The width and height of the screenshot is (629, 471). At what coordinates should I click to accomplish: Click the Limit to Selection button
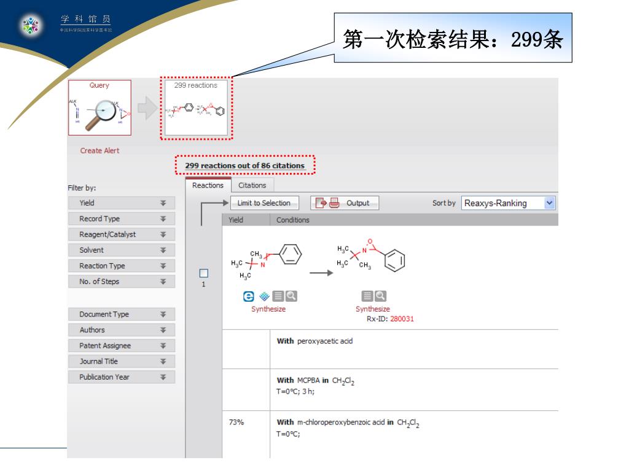[x=264, y=203]
